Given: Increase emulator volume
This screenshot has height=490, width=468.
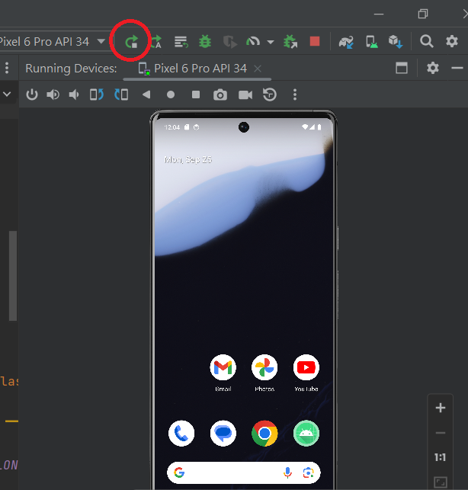Looking at the screenshot, I should (x=53, y=94).
